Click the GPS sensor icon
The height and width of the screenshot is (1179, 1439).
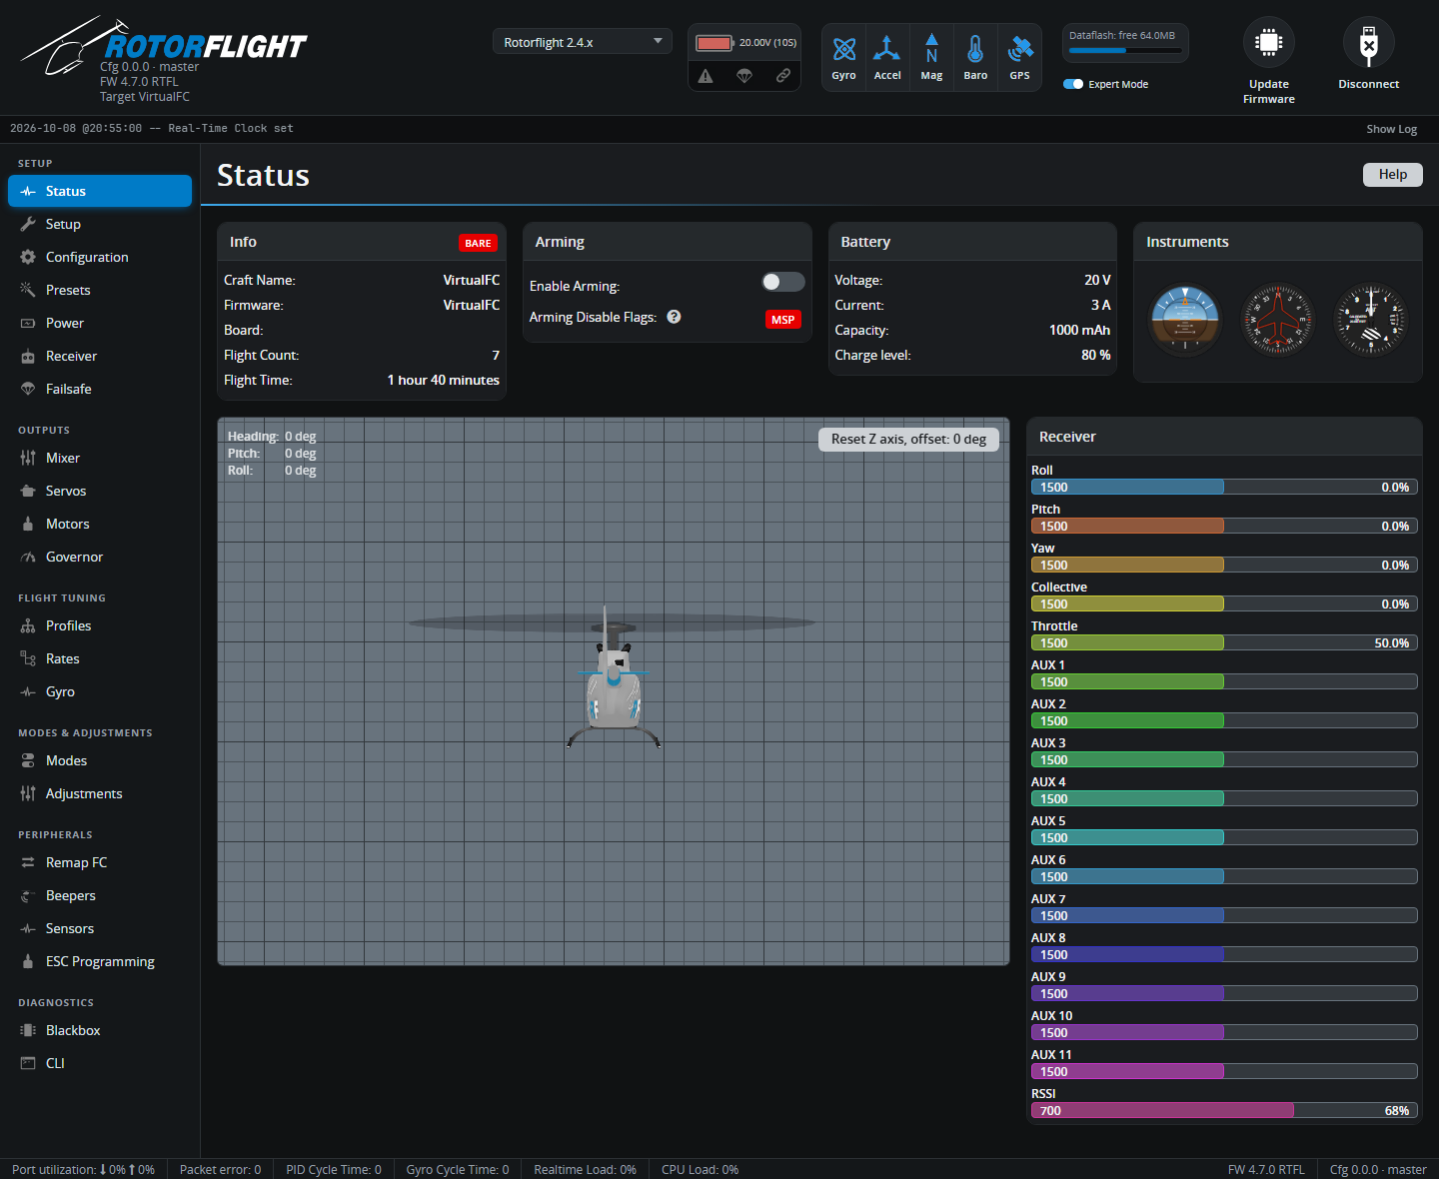click(x=1019, y=49)
